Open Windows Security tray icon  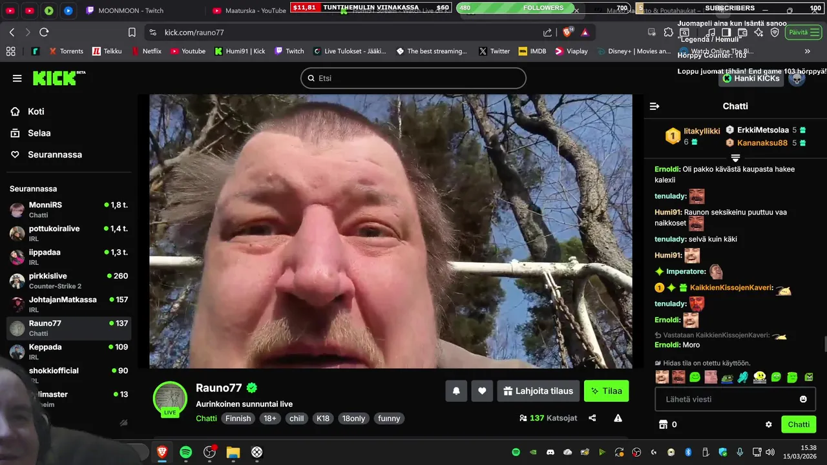tap(722, 452)
